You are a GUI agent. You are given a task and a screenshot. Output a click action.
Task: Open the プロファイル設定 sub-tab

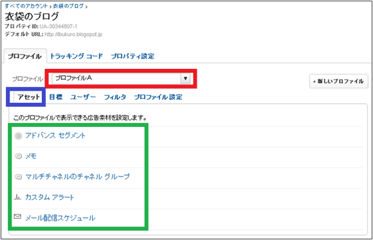[x=158, y=97]
